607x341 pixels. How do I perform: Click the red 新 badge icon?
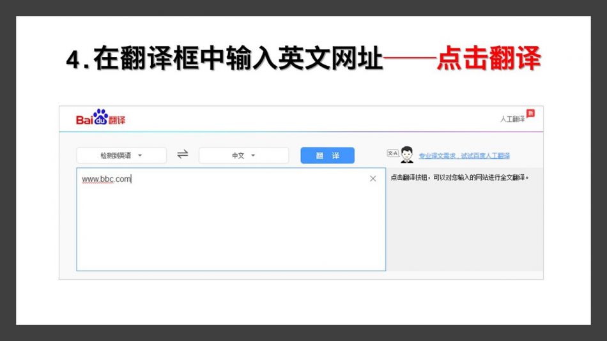click(530, 113)
